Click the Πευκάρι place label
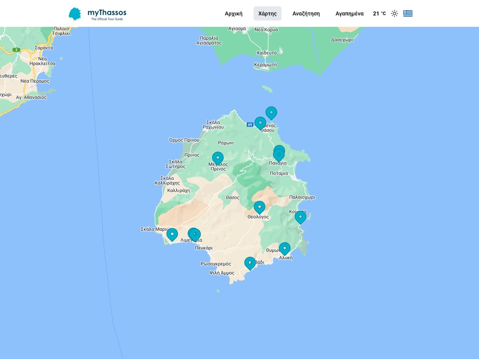This screenshot has width=479, height=359. [204, 248]
